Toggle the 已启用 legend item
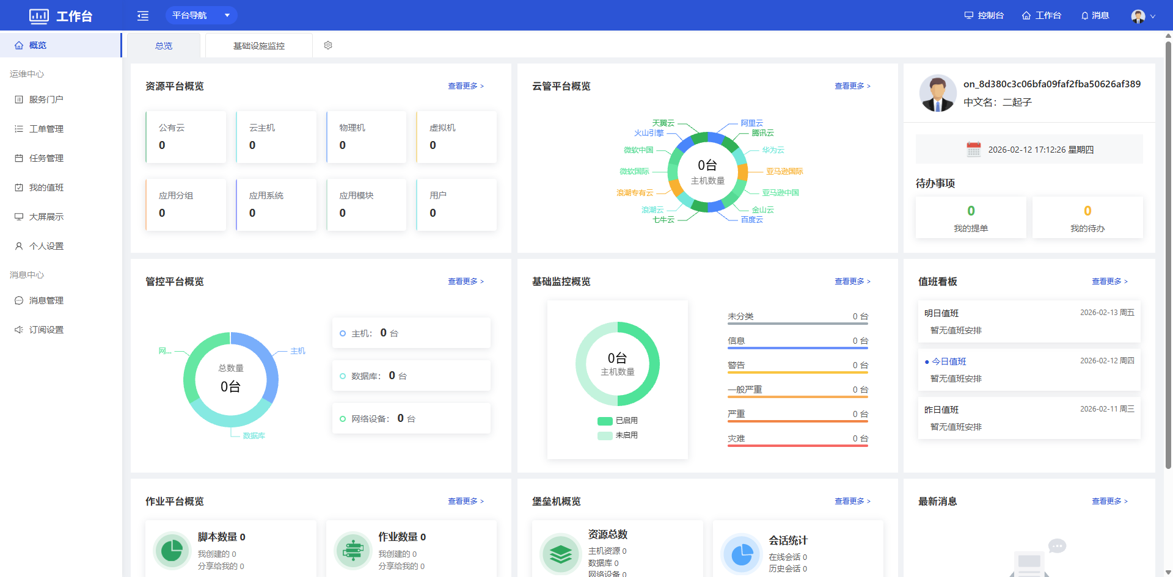The width and height of the screenshot is (1173, 577). click(618, 421)
